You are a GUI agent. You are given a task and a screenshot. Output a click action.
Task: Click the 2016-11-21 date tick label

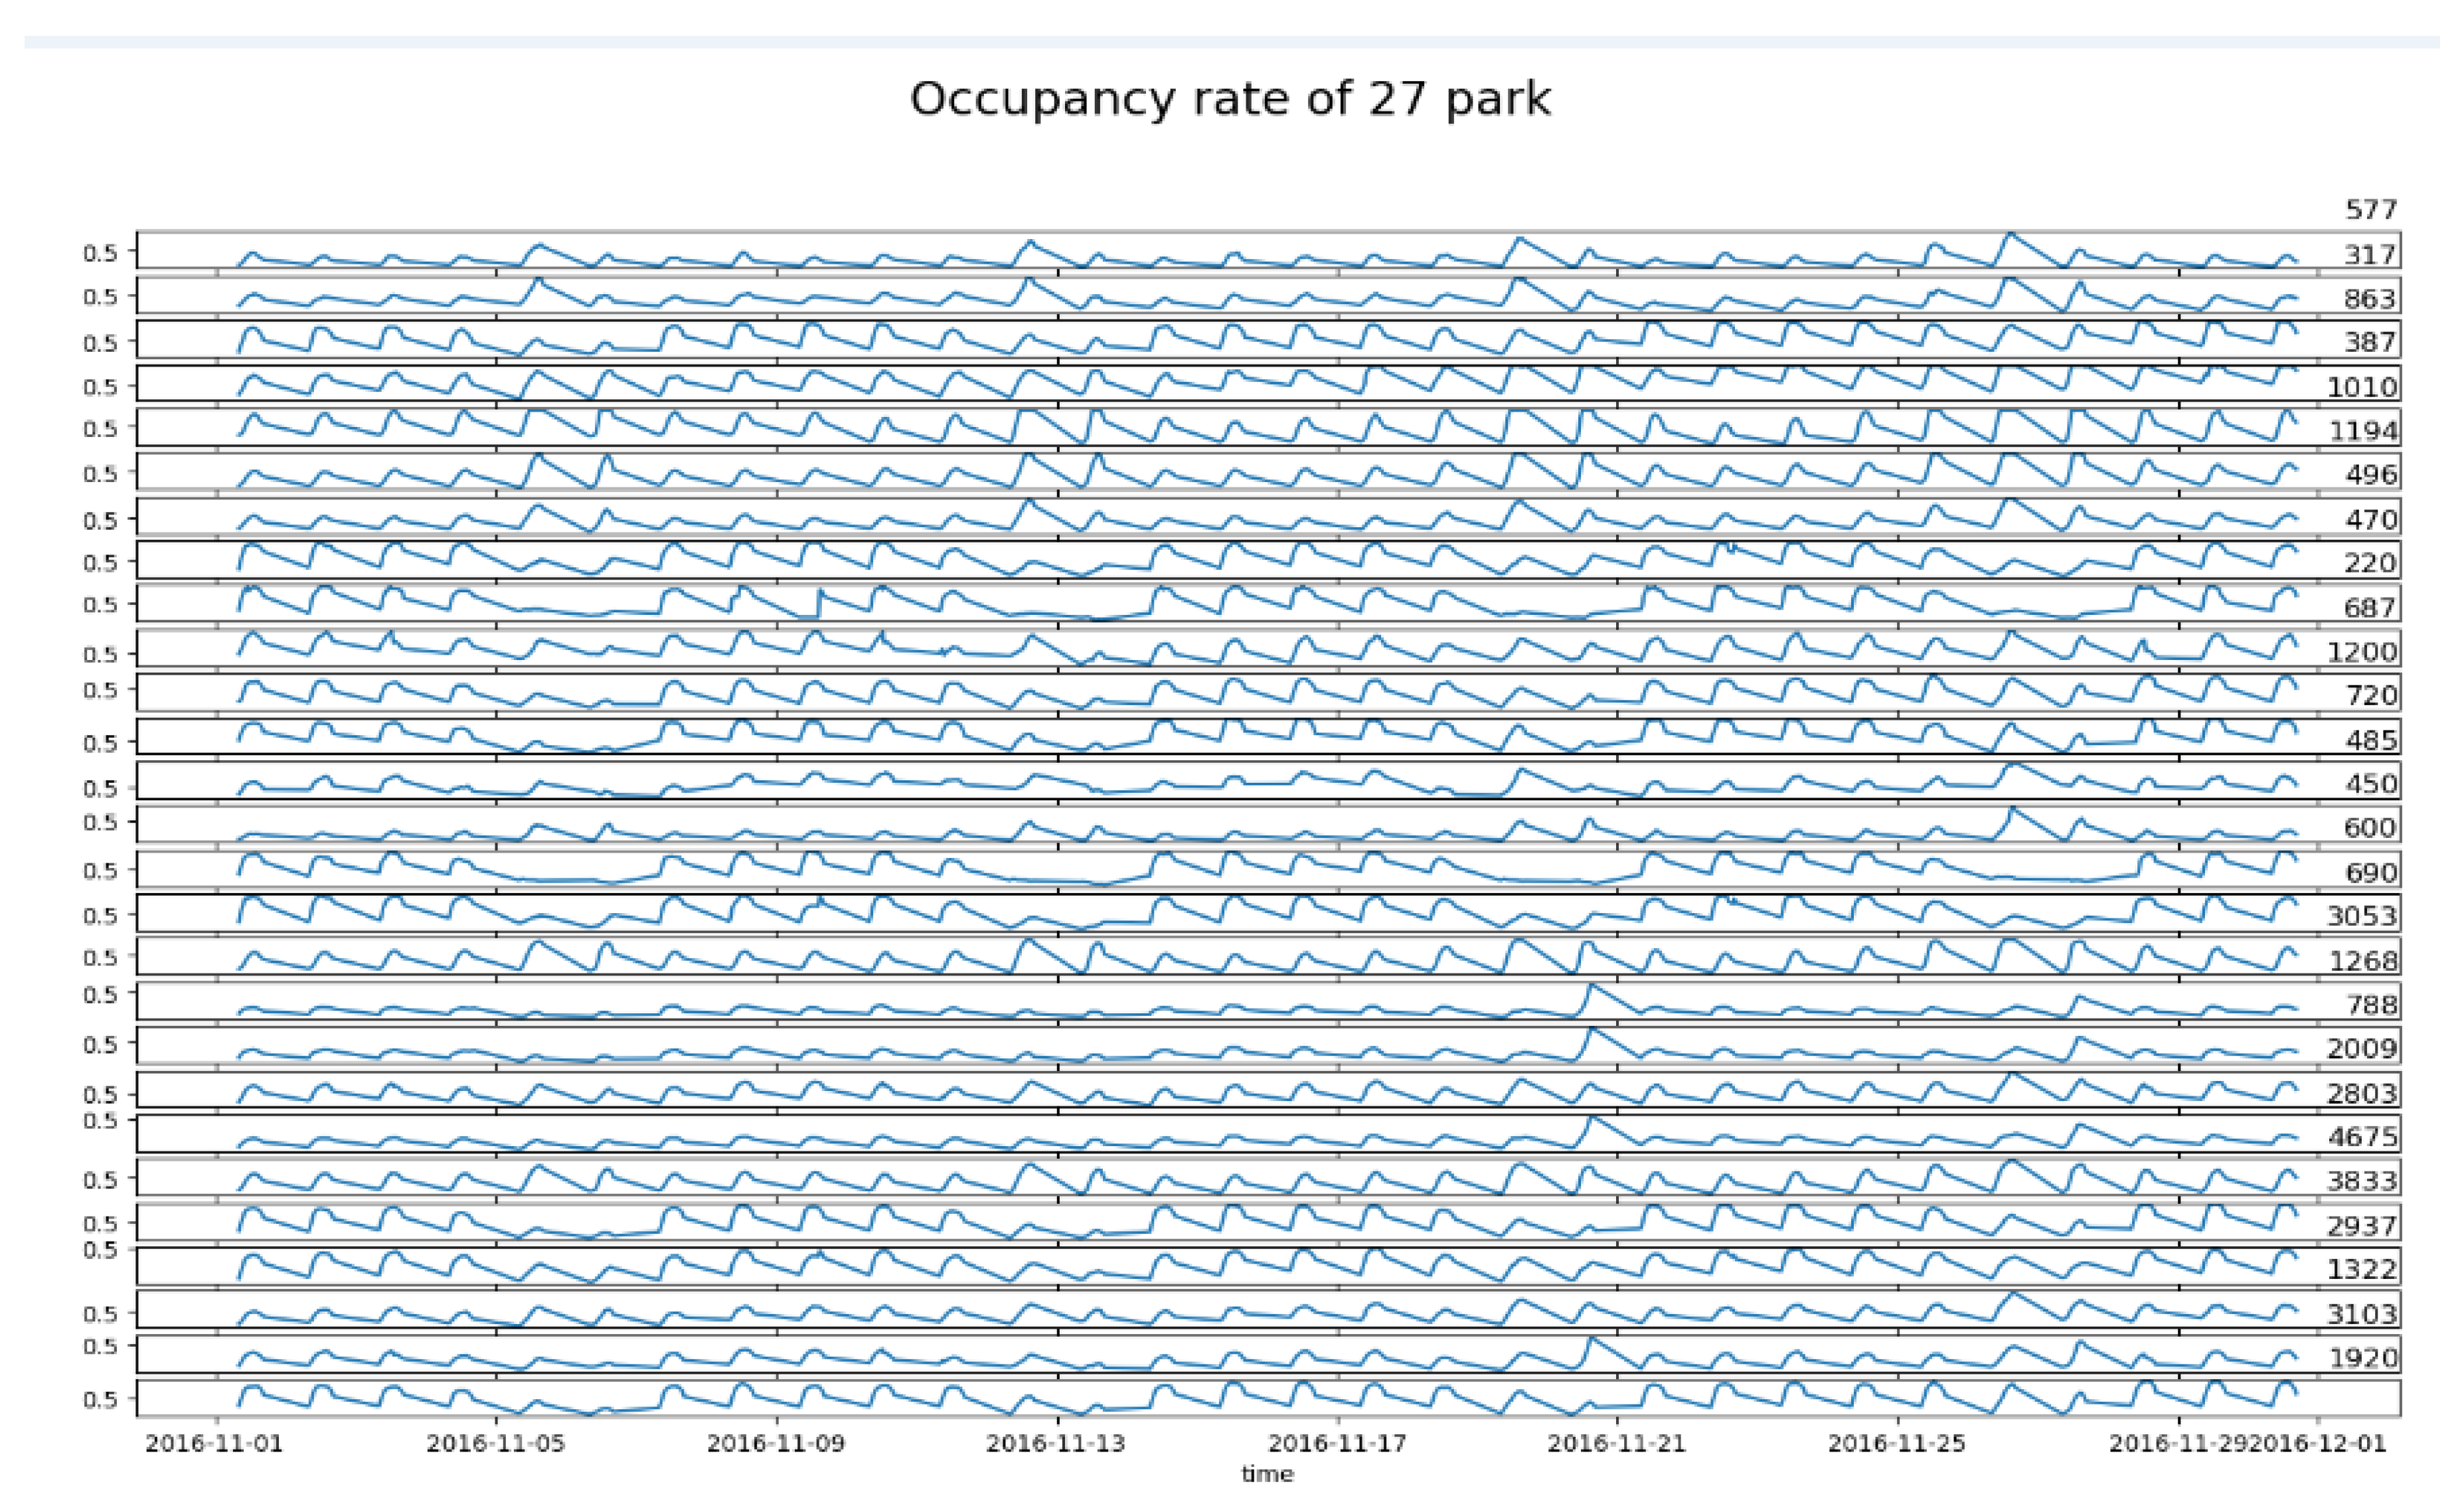pyautogui.click(x=1616, y=1444)
